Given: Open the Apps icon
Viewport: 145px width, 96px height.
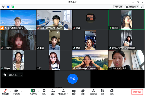Looking at the screenshot, I should tap(103, 92).
